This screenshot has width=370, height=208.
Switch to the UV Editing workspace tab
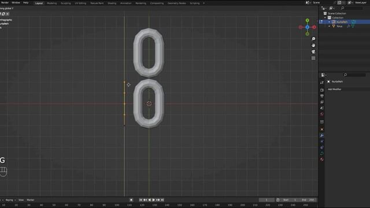pos(80,3)
